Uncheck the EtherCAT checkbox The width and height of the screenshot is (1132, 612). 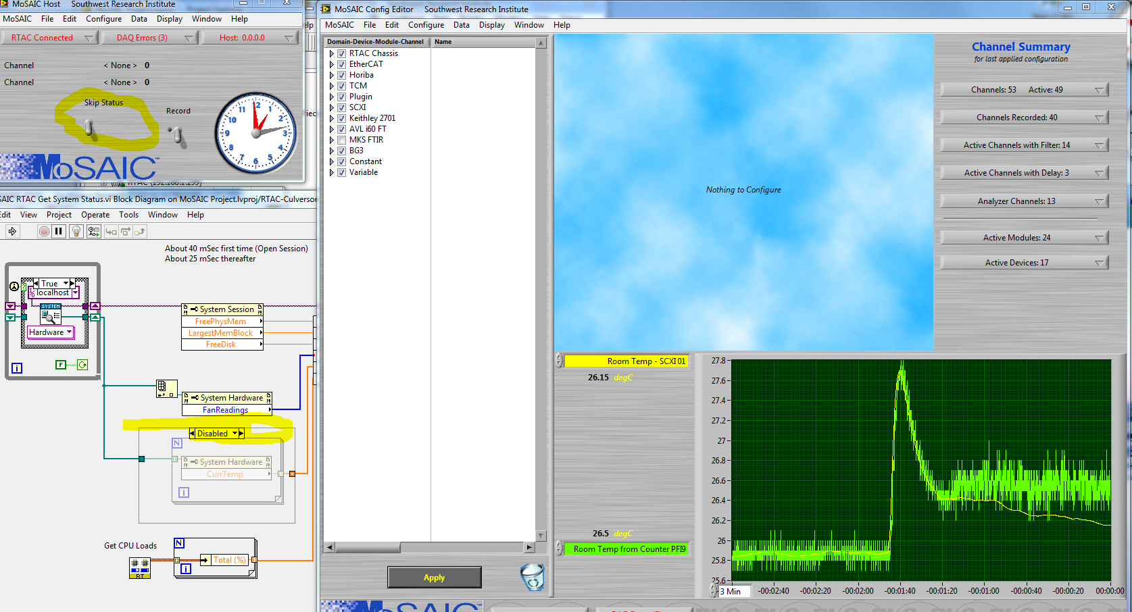342,64
